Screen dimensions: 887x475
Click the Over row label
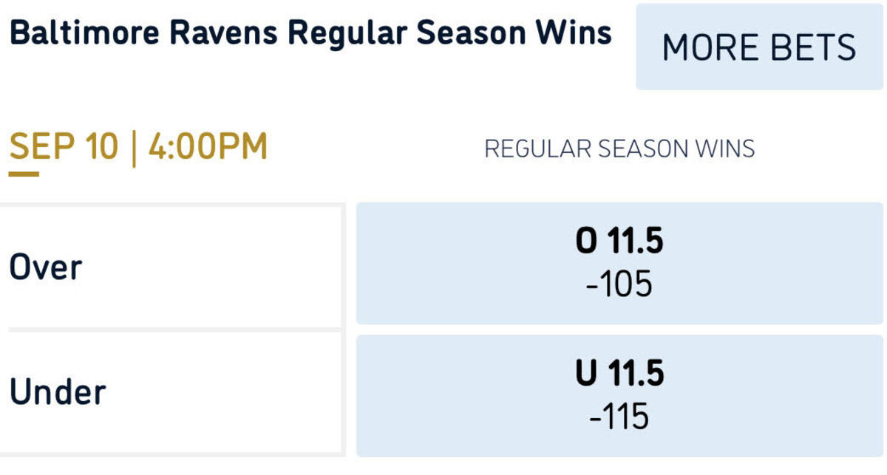46,267
